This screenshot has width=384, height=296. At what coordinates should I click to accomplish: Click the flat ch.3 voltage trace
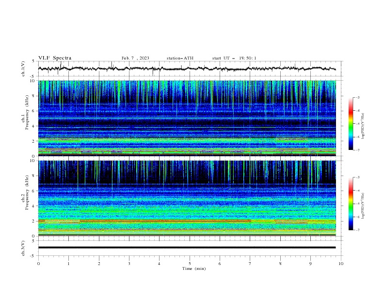click(187, 248)
